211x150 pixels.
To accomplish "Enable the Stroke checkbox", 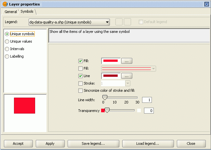I will (x=80, y=83).
